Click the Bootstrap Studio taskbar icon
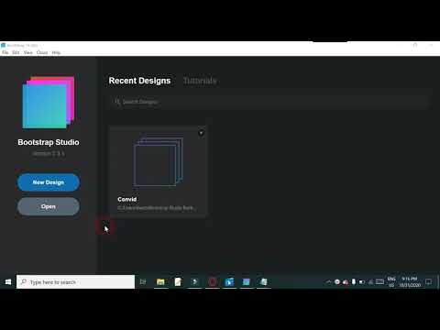Image resolution: width=440 pixels, height=330 pixels. pos(247,281)
